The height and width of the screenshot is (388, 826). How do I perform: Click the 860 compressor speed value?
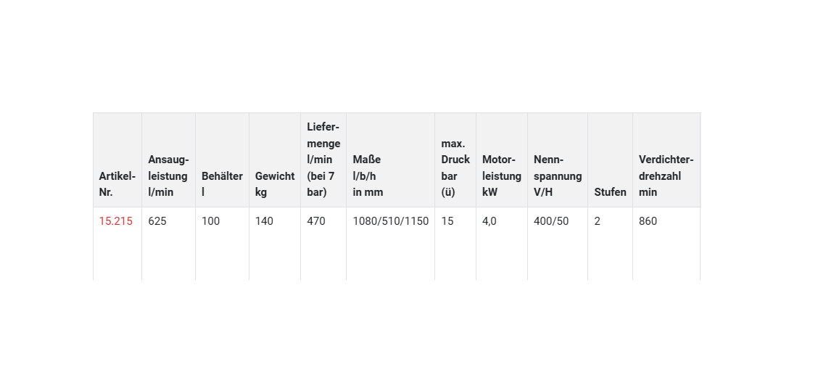(x=648, y=221)
